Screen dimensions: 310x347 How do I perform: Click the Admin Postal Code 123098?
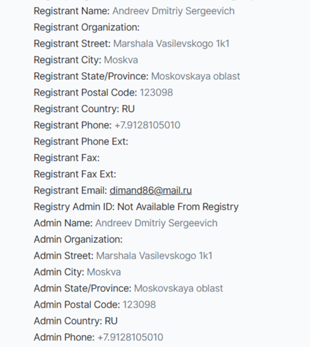(139, 305)
